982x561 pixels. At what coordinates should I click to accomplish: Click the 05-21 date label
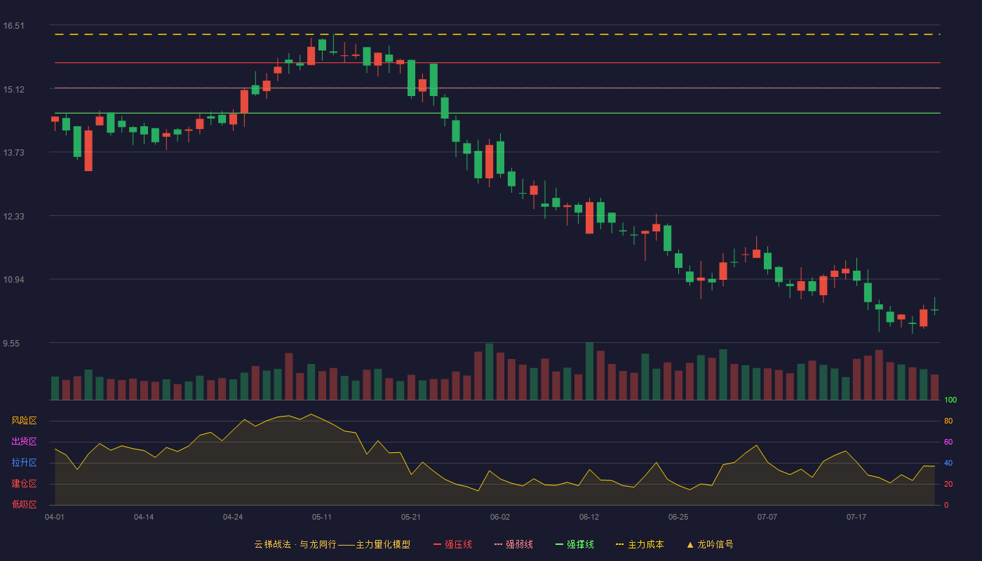[411, 517]
